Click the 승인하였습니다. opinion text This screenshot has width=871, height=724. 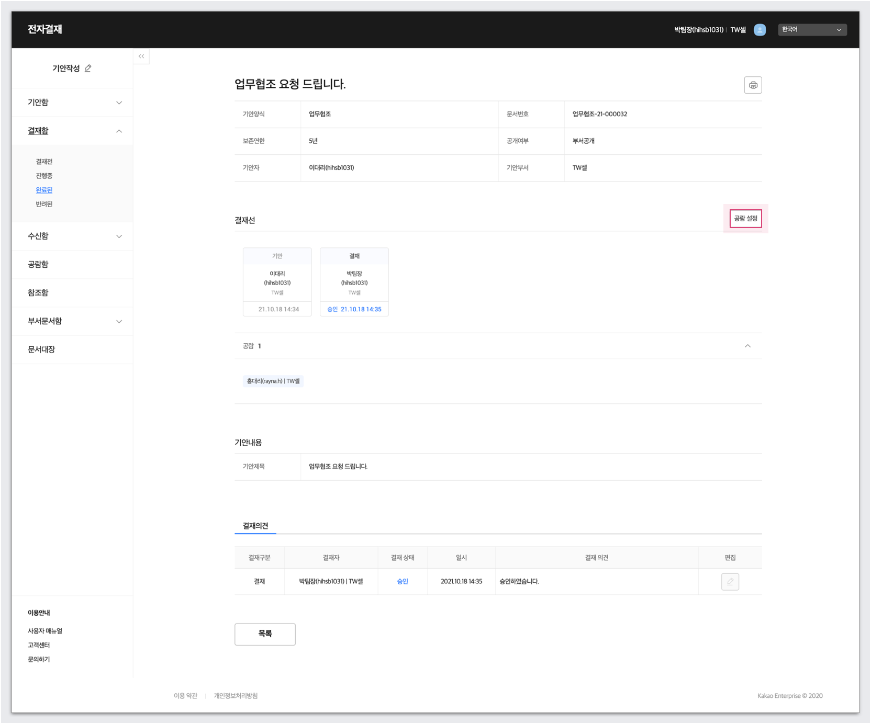point(519,581)
